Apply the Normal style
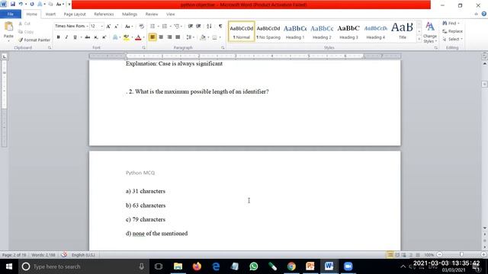 coord(242,31)
